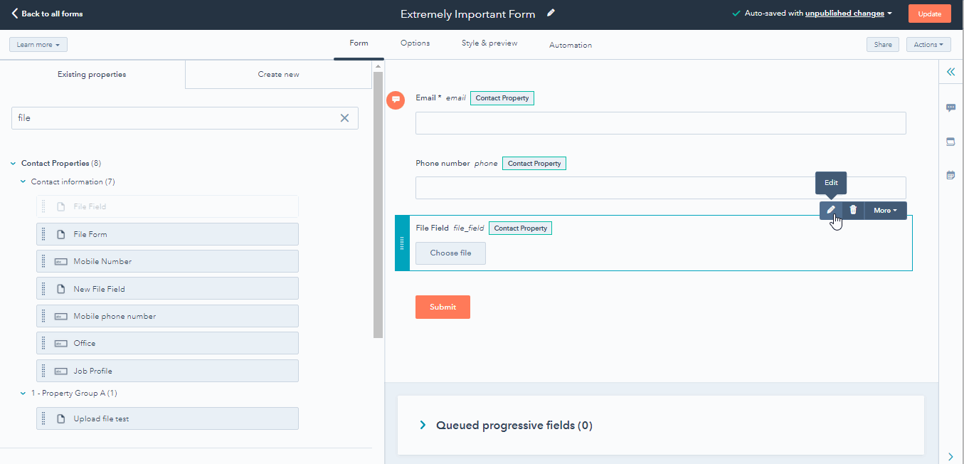964x464 pixels.
Task: Click the drag handle on File Field row
Action: [402, 243]
